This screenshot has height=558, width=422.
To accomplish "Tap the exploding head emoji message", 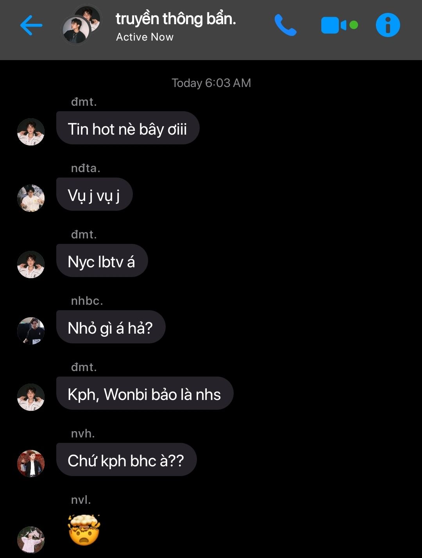I will tap(84, 530).
